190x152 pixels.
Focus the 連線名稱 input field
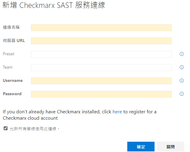click(101, 28)
